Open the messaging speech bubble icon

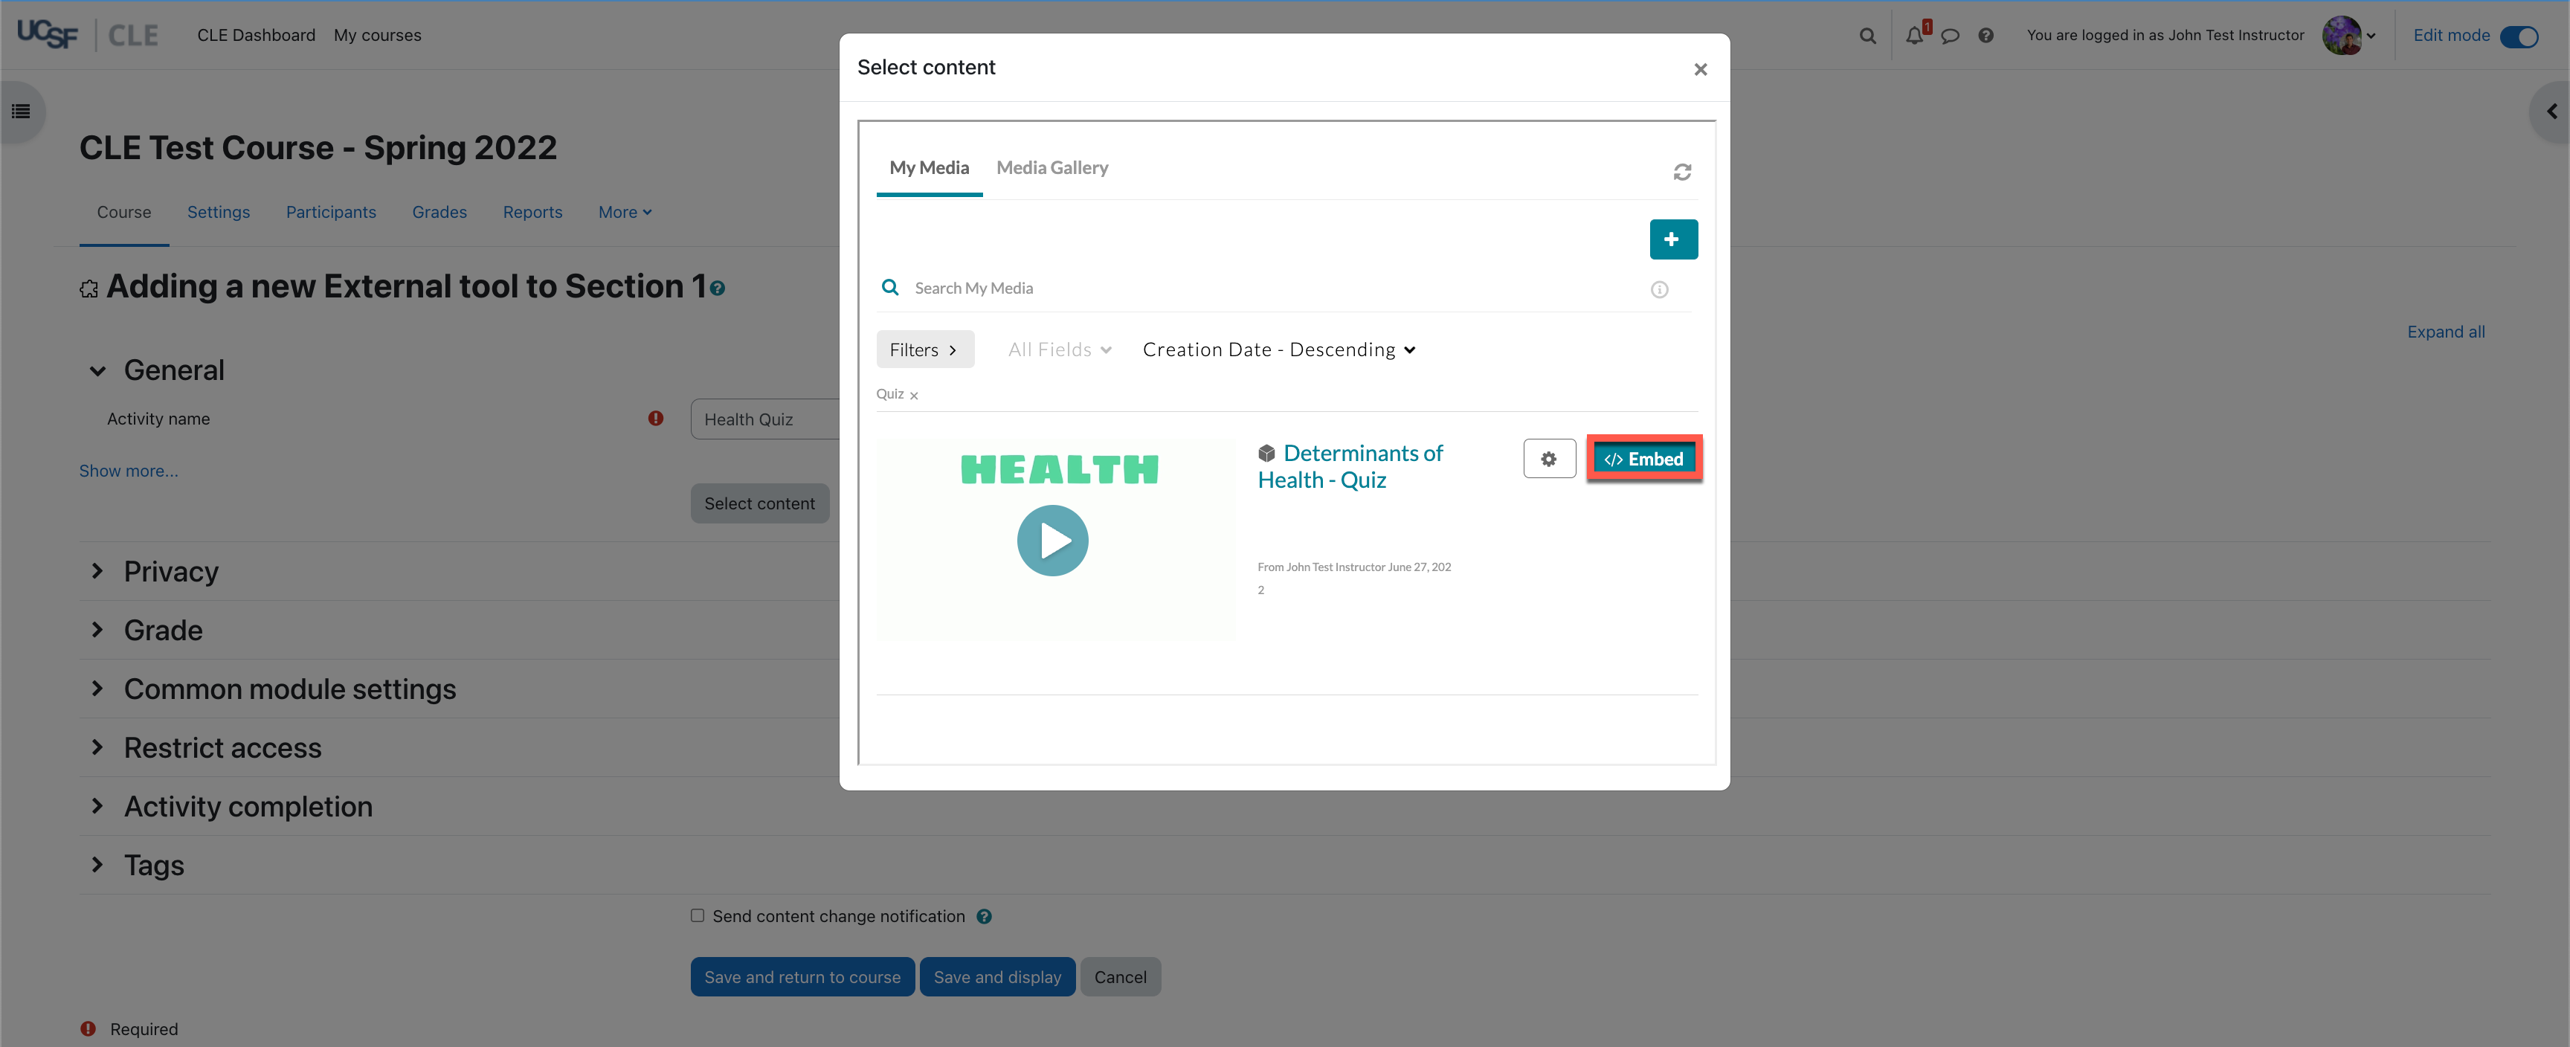pyautogui.click(x=1950, y=36)
